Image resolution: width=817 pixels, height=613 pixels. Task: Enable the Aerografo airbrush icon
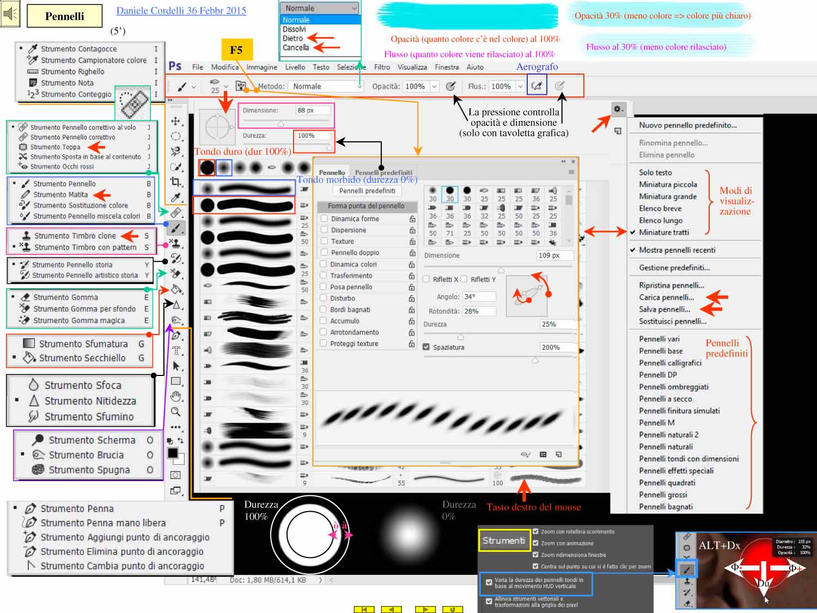point(536,86)
